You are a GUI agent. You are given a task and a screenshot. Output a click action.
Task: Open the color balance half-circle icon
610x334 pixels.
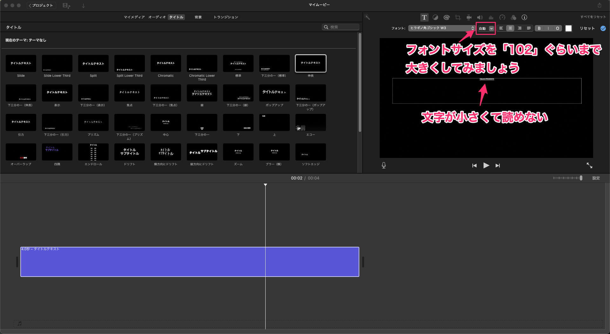[x=435, y=17]
